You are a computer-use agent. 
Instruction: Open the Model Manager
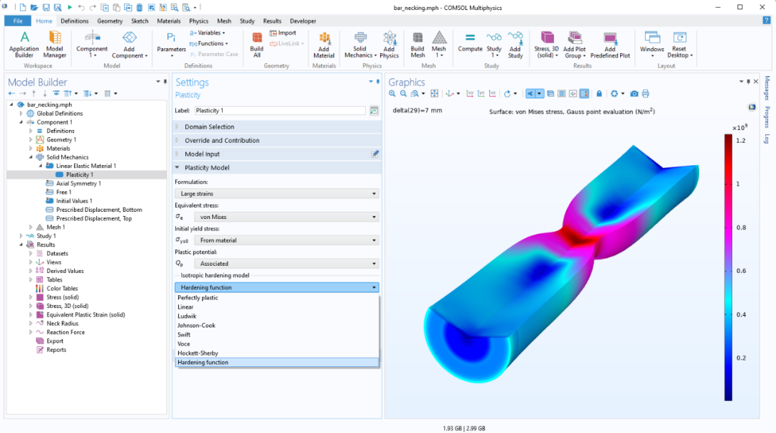coord(55,45)
